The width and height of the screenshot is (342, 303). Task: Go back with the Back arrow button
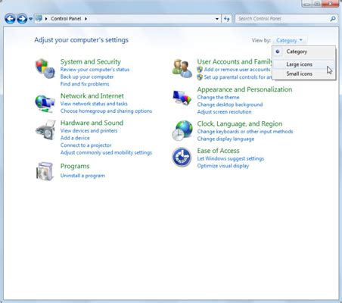[10, 19]
